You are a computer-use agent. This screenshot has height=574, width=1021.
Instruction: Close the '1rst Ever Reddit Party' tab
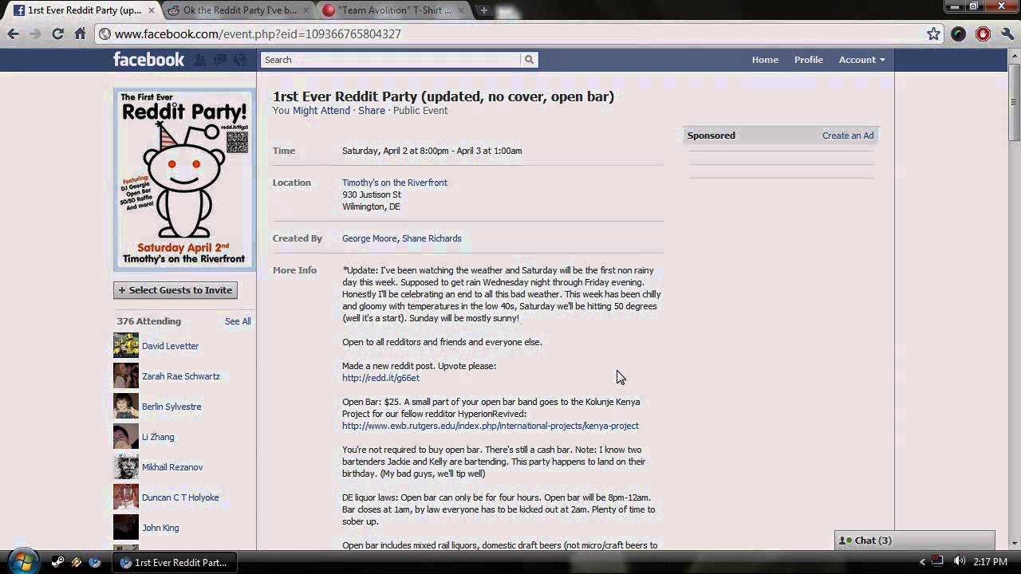click(x=151, y=10)
